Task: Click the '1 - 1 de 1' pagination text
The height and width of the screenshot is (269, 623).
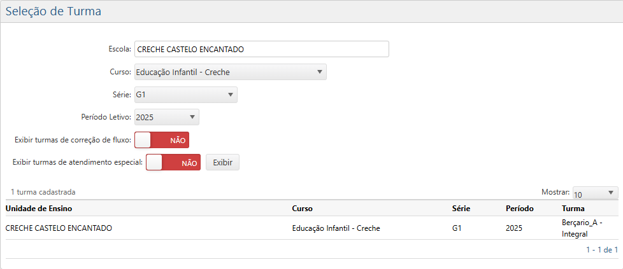Action: point(601,250)
